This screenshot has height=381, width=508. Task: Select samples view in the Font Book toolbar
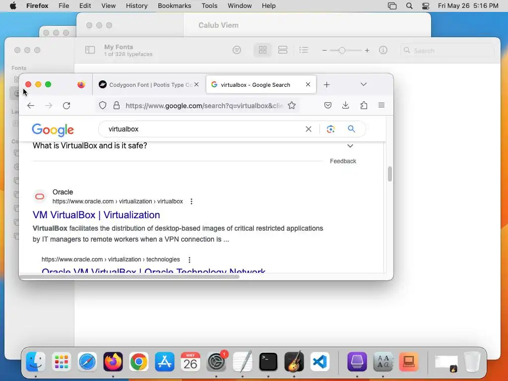pos(283,50)
